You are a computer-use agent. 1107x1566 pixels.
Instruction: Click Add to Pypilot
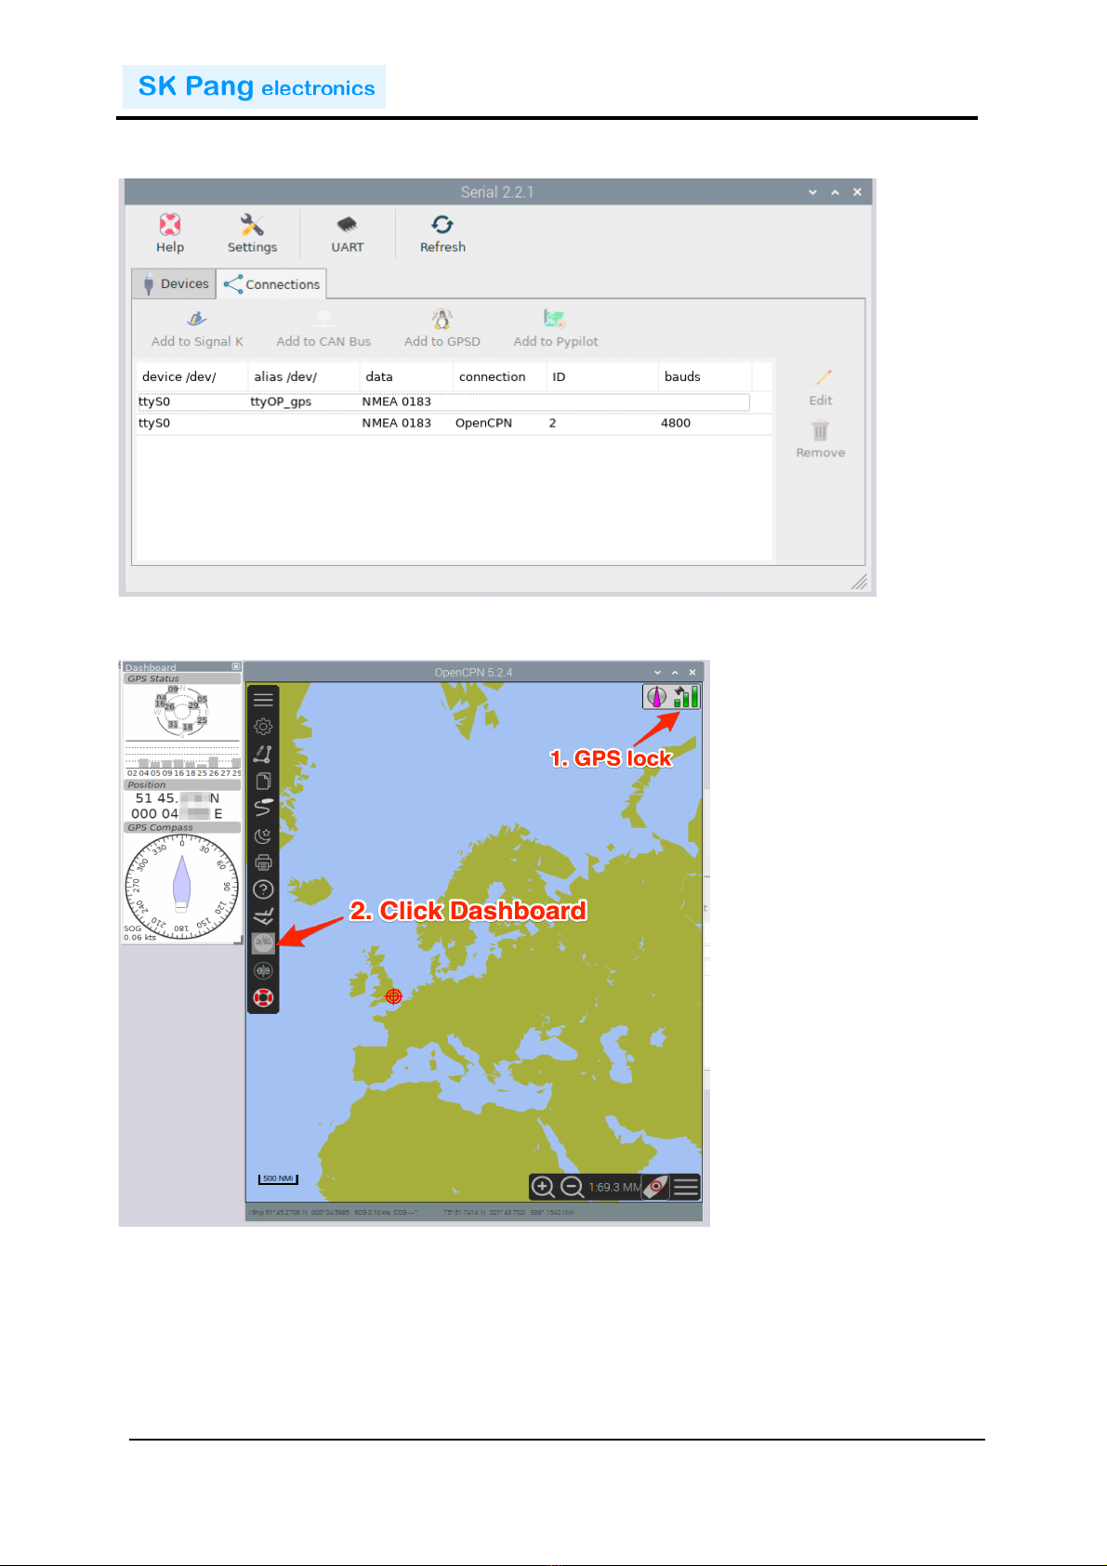pos(556,329)
